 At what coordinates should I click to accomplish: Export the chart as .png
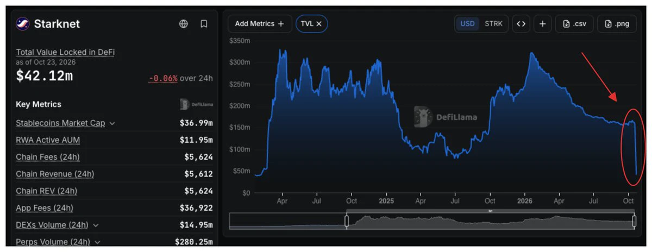tap(617, 24)
